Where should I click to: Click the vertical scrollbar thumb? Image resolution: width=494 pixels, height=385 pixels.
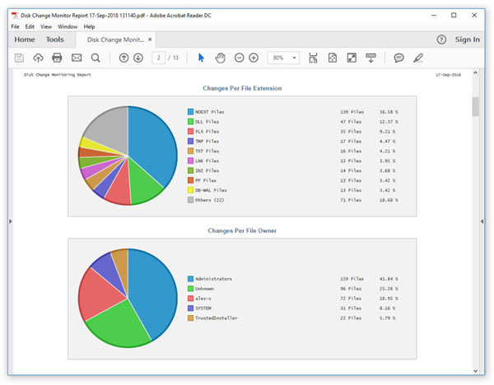475,106
